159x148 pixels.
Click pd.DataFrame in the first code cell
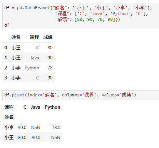[x=32, y=8]
